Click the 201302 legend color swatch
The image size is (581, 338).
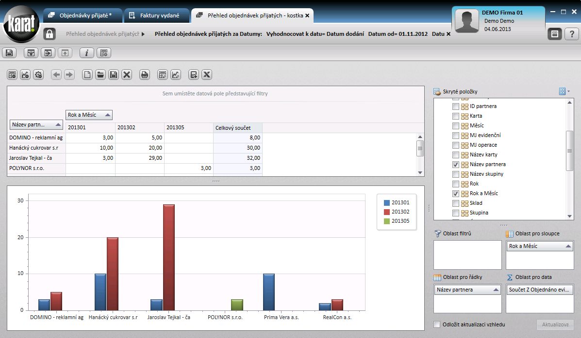coord(387,212)
